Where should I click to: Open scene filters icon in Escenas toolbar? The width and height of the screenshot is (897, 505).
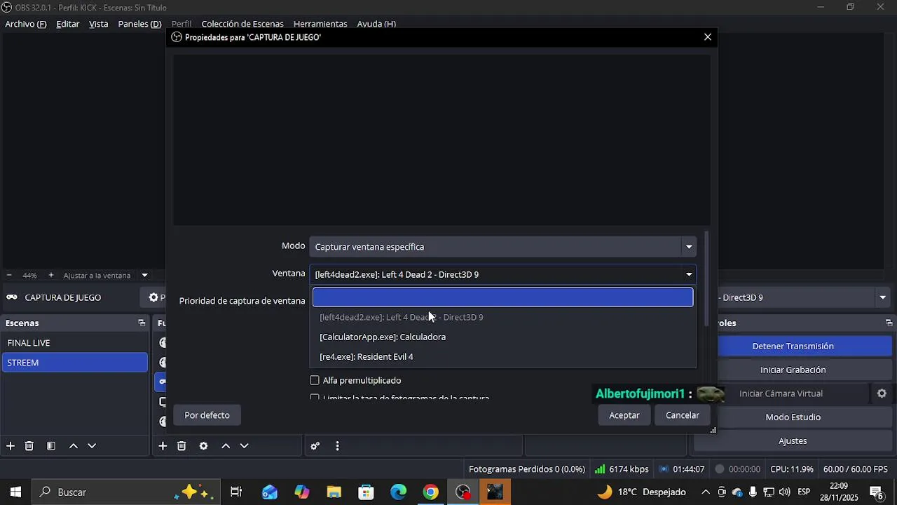coord(51,446)
